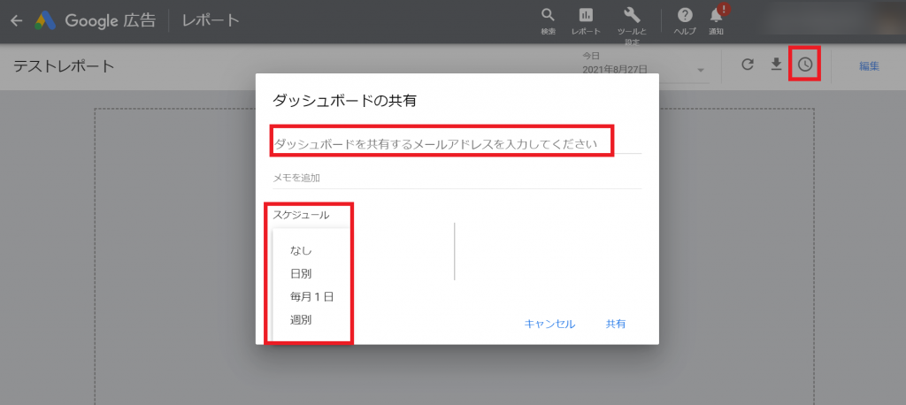This screenshot has height=405, width=906.
Task: Click the ダッシュボードの共有 dialog heading
Action: (345, 101)
